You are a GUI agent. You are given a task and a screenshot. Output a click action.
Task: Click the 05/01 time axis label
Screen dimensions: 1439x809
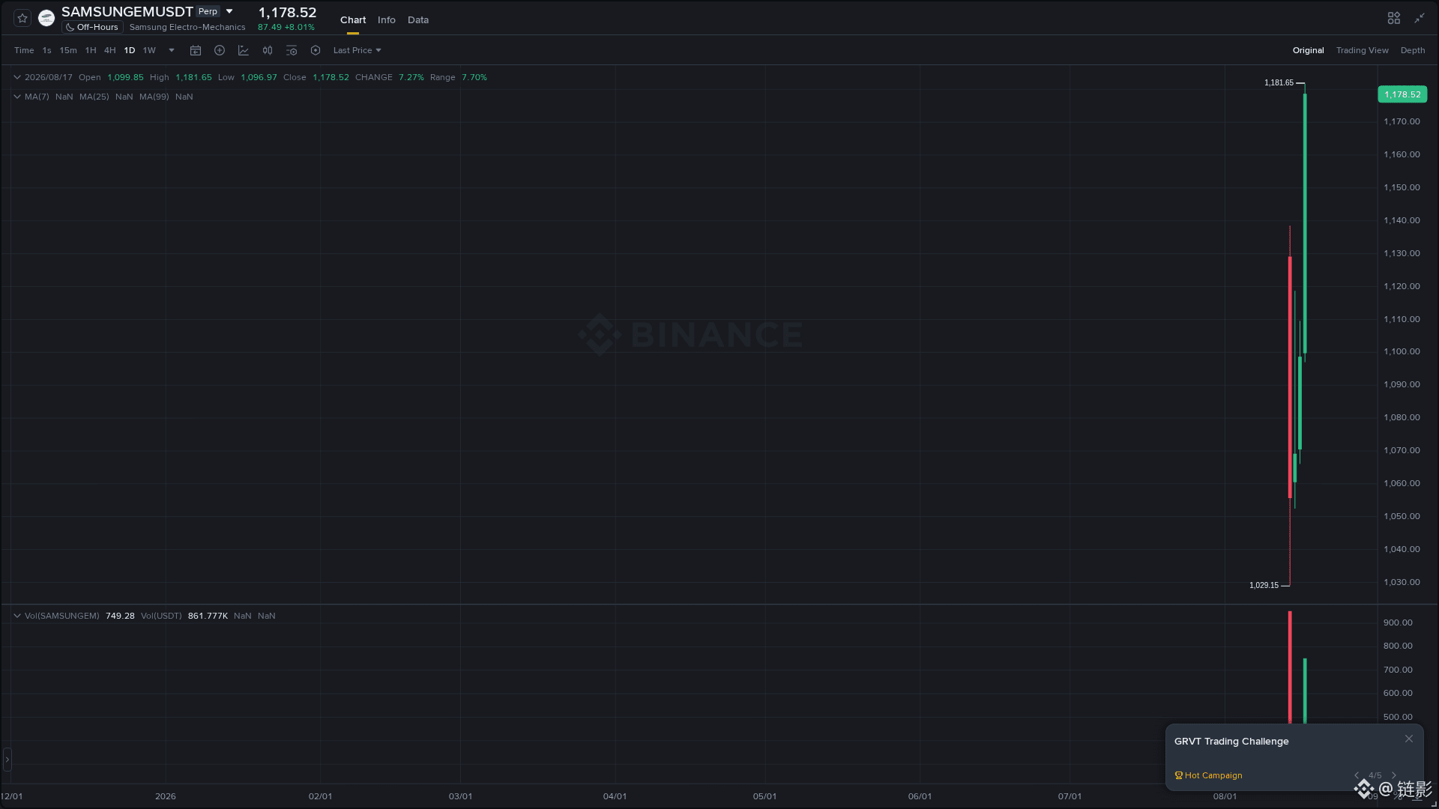pyautogui.click(x=764, y=796)
